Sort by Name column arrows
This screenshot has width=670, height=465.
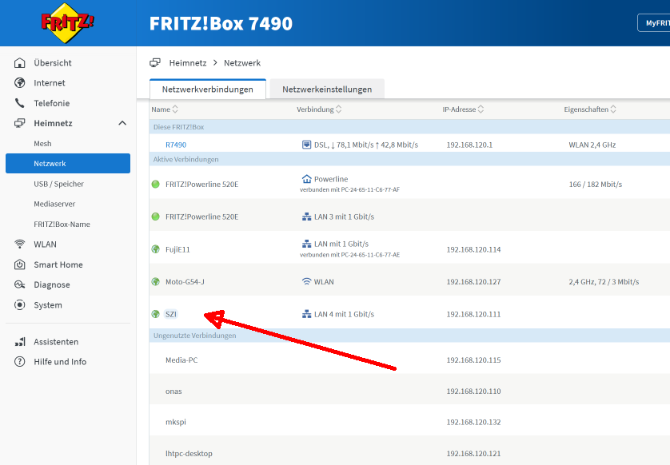point(175,109)
